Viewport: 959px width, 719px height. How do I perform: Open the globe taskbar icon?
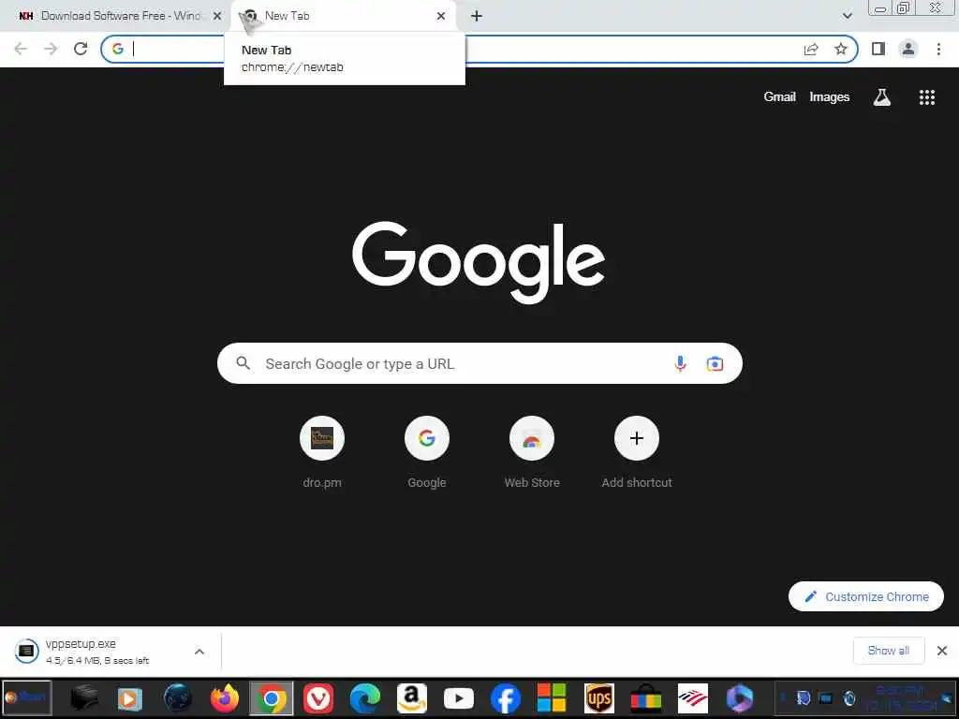click(177, 698)
